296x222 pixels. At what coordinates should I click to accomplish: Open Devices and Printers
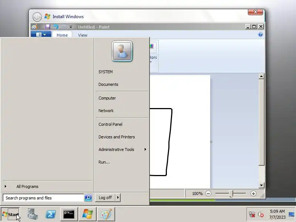[x=117, y=137]
